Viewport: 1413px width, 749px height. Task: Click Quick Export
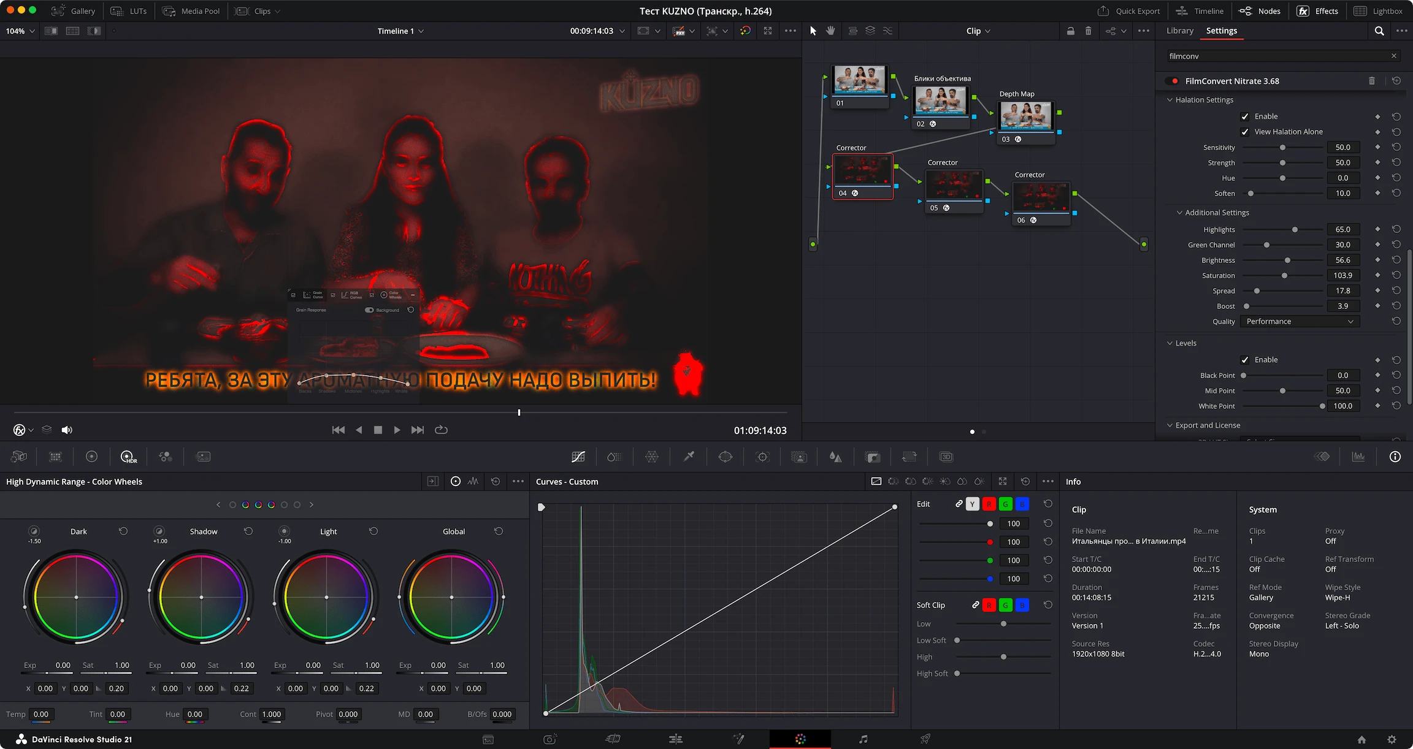1128,11
